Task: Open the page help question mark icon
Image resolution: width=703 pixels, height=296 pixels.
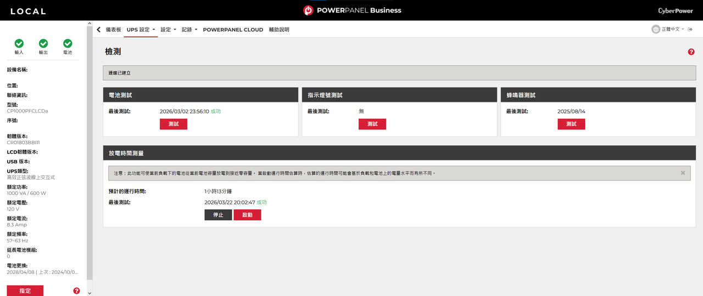Action: click(691, 52)
